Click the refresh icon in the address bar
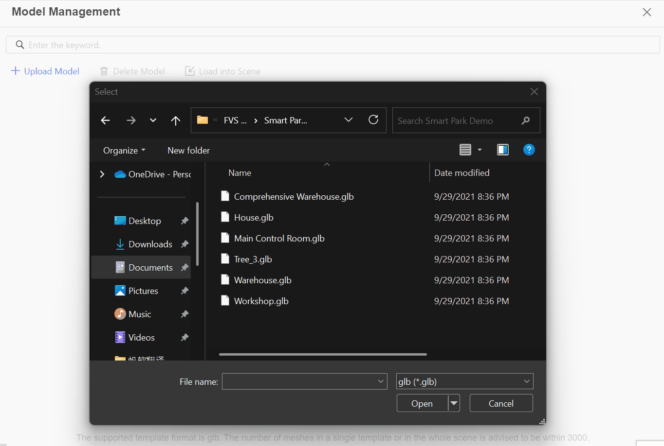Screen dimensions: 664x446 point(373,120)
